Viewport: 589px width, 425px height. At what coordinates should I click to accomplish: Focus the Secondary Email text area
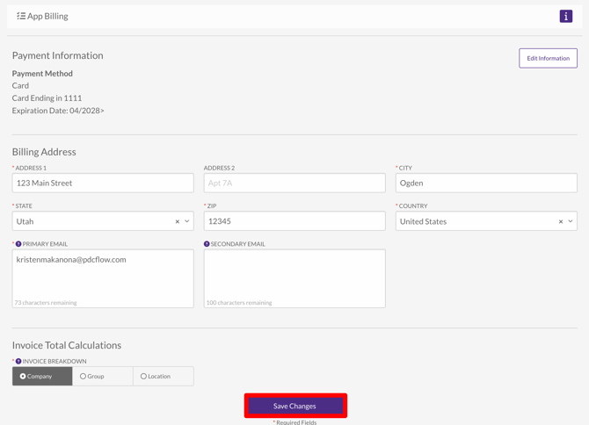[294, 278]
